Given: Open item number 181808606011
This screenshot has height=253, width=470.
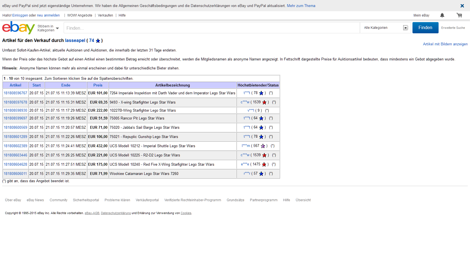Looking at the screenshot, I should click(15, 174).
